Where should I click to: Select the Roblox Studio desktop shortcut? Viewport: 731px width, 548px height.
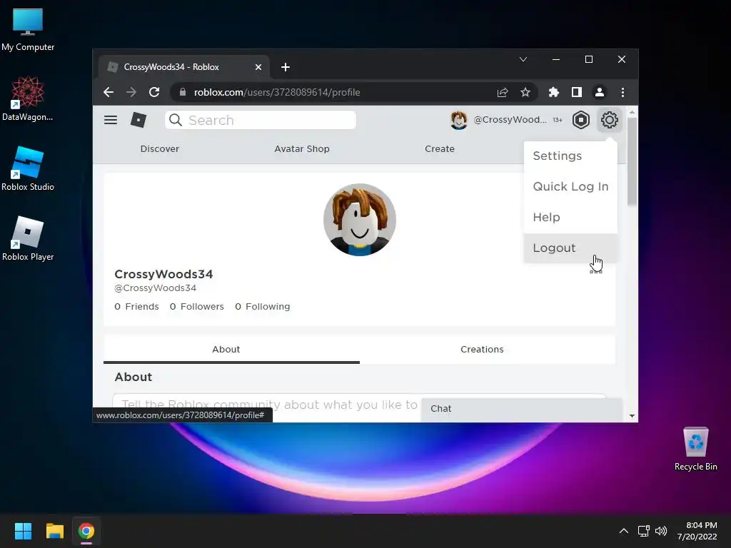[28, 169]
